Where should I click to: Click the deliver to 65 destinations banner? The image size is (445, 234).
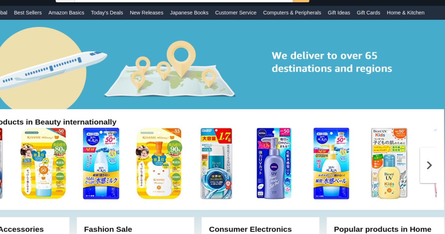click(223, 64)
